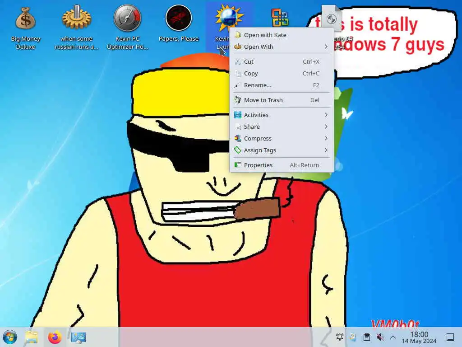The width and height of the screenshot is (462, 347).
Task: Open the system settings monitor icon in taskbar
Action: pos(79,337)
